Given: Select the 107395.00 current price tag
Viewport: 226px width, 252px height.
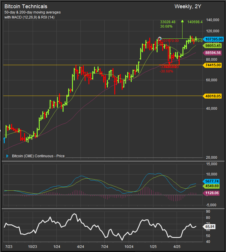Looking at the screenshot, I should [x=213, y=39].
